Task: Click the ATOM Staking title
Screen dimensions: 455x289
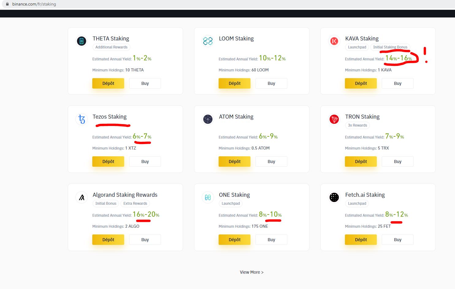Action: coord(236,117)
